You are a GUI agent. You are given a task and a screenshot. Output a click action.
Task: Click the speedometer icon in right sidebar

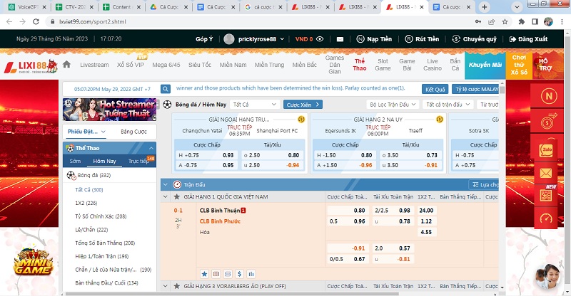click(546, 218)
